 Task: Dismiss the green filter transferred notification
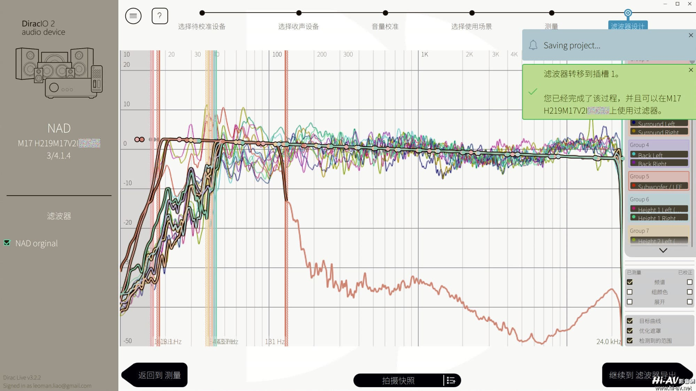(x=691, y=70)
